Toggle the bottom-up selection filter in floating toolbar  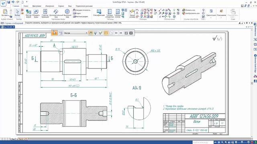tap(96, 33)
